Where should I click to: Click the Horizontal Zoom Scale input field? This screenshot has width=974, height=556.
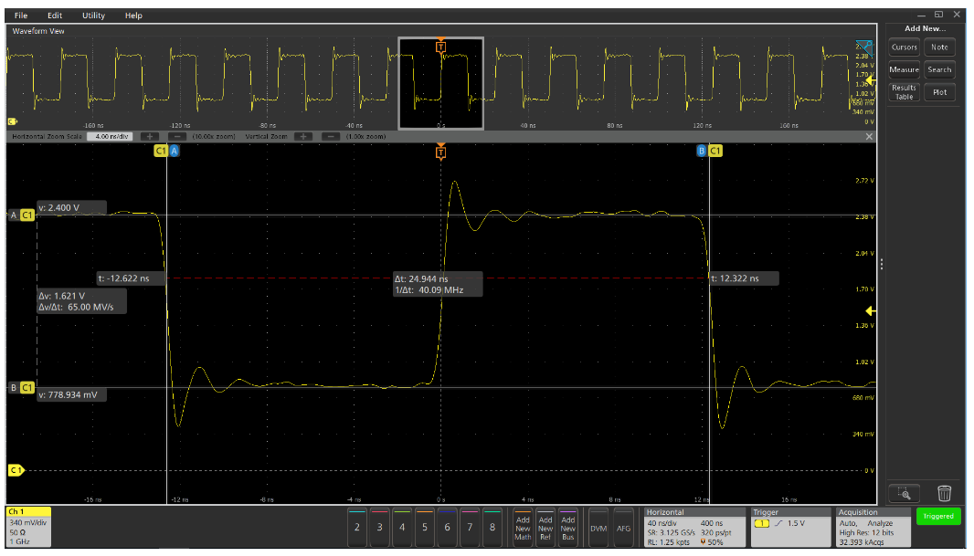click(x=110, y=136)
